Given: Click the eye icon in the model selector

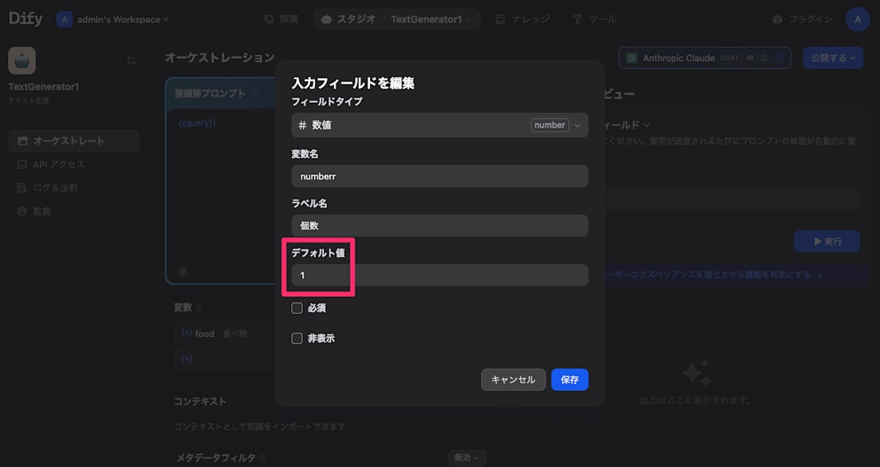Looking at the screenshot, I should (750, 58).
